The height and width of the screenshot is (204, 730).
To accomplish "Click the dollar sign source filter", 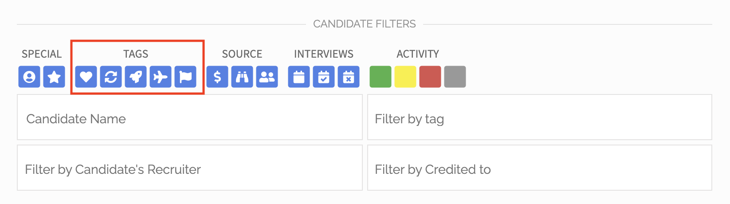I will click(x=217, y=77).
